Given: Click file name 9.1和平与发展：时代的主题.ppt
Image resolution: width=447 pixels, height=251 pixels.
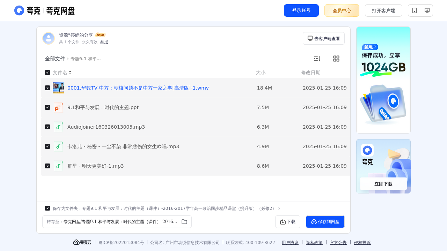Looking at the screenshot, I should 103,107.
